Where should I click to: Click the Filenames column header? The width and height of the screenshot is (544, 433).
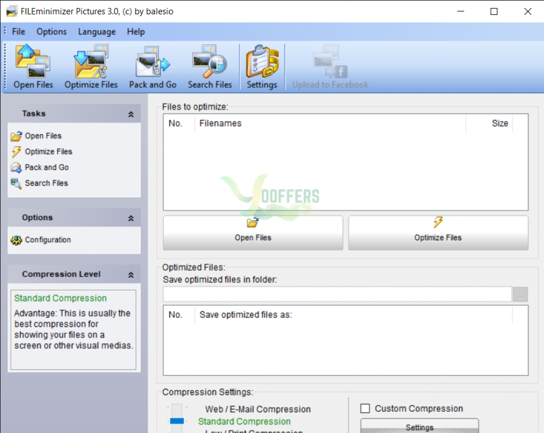point(330,123)
